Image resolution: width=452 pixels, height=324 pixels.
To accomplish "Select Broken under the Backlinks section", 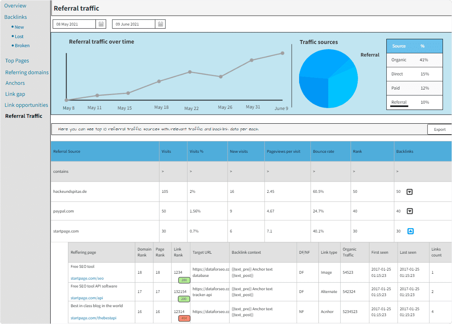I will 22,45.
